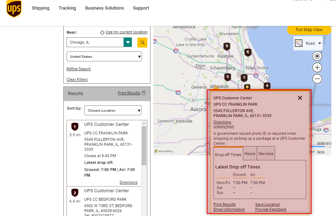Click the UPS shield logo

[x=14, y=9]
